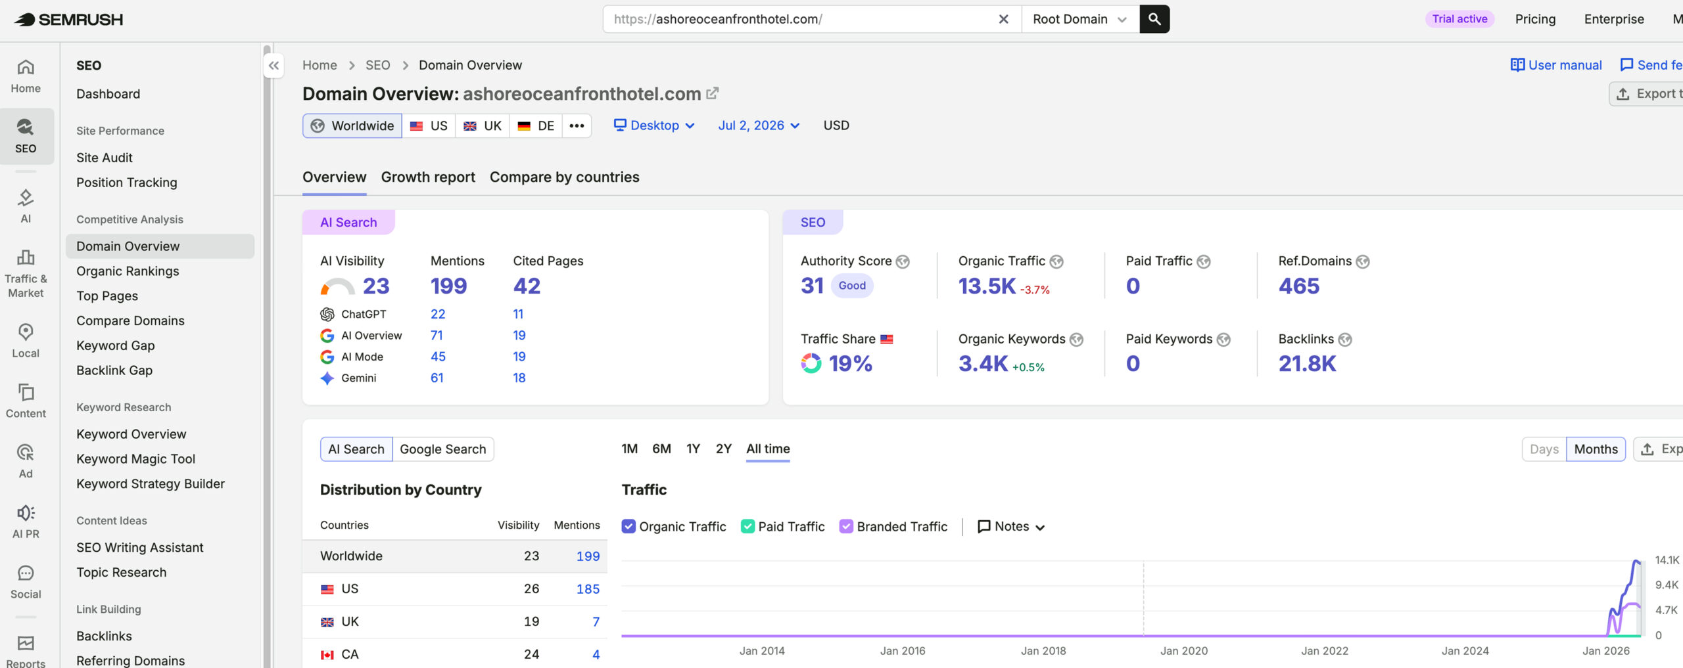Click Trial active badge
Image resolution: width=1683 pixels, height=668 pixels.
1459,19
